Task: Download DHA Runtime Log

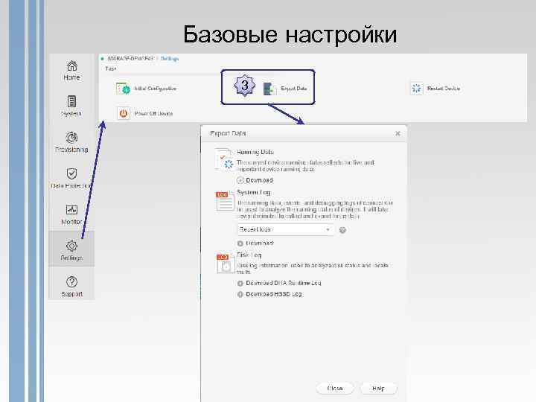Action: click(x=279, y=283)
